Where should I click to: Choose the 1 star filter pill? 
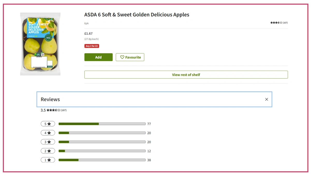pos(48,160)
